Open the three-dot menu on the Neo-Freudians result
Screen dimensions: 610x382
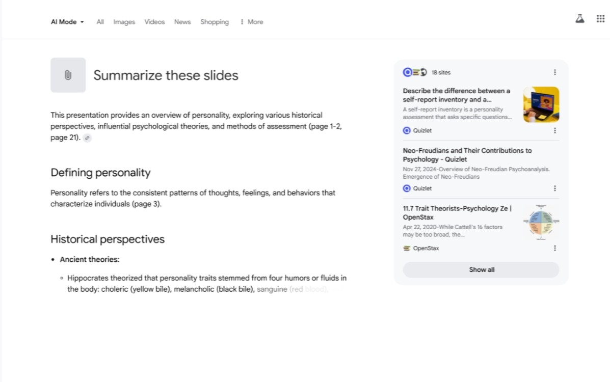pyautogui.click(x=555, y=188)
